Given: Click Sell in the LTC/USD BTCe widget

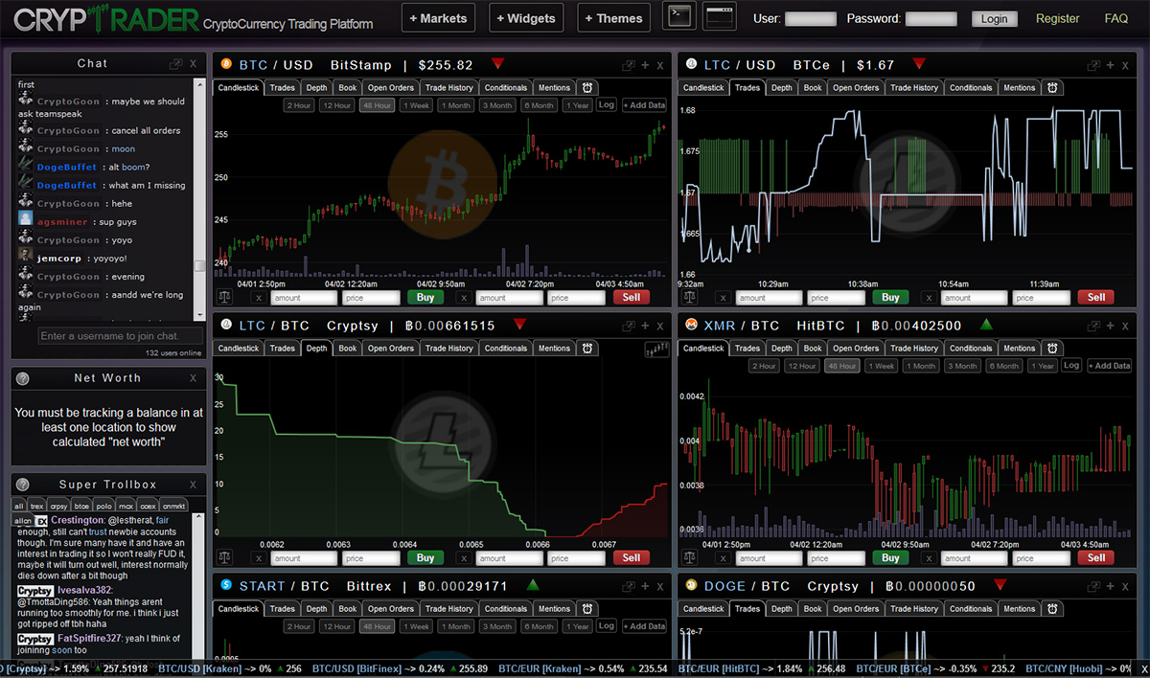Looking at the screenshot, I should [1096, 298].
